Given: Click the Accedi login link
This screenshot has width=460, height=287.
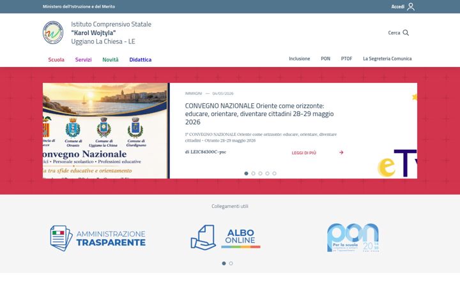Looking at the screenshot, I should click(x=398, y=6).
